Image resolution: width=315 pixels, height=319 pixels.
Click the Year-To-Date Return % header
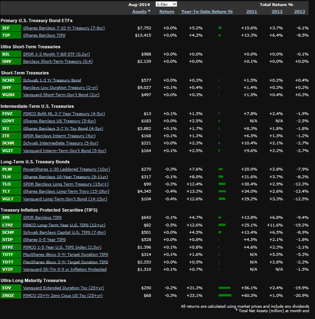tap(207, 12)
